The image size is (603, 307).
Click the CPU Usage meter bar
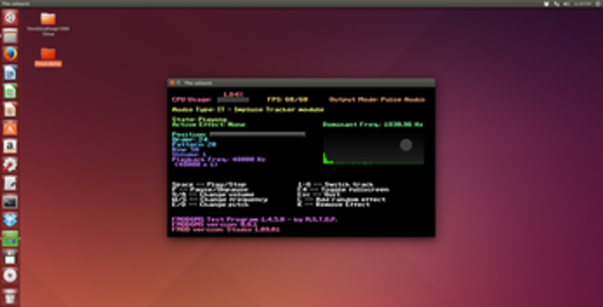(233, 100)
